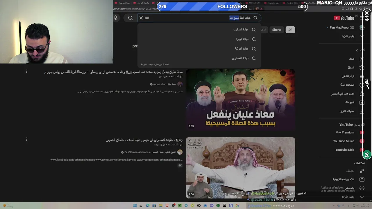Open عمليات التنزيل (Downloads) in sidebar

tap(351, 111)
